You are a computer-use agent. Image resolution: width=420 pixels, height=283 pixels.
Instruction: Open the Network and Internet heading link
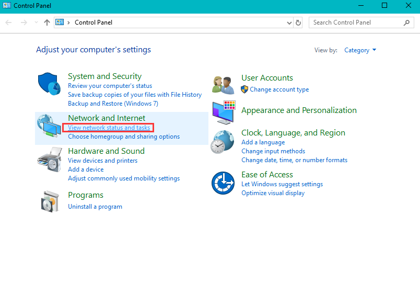(107, 118)
